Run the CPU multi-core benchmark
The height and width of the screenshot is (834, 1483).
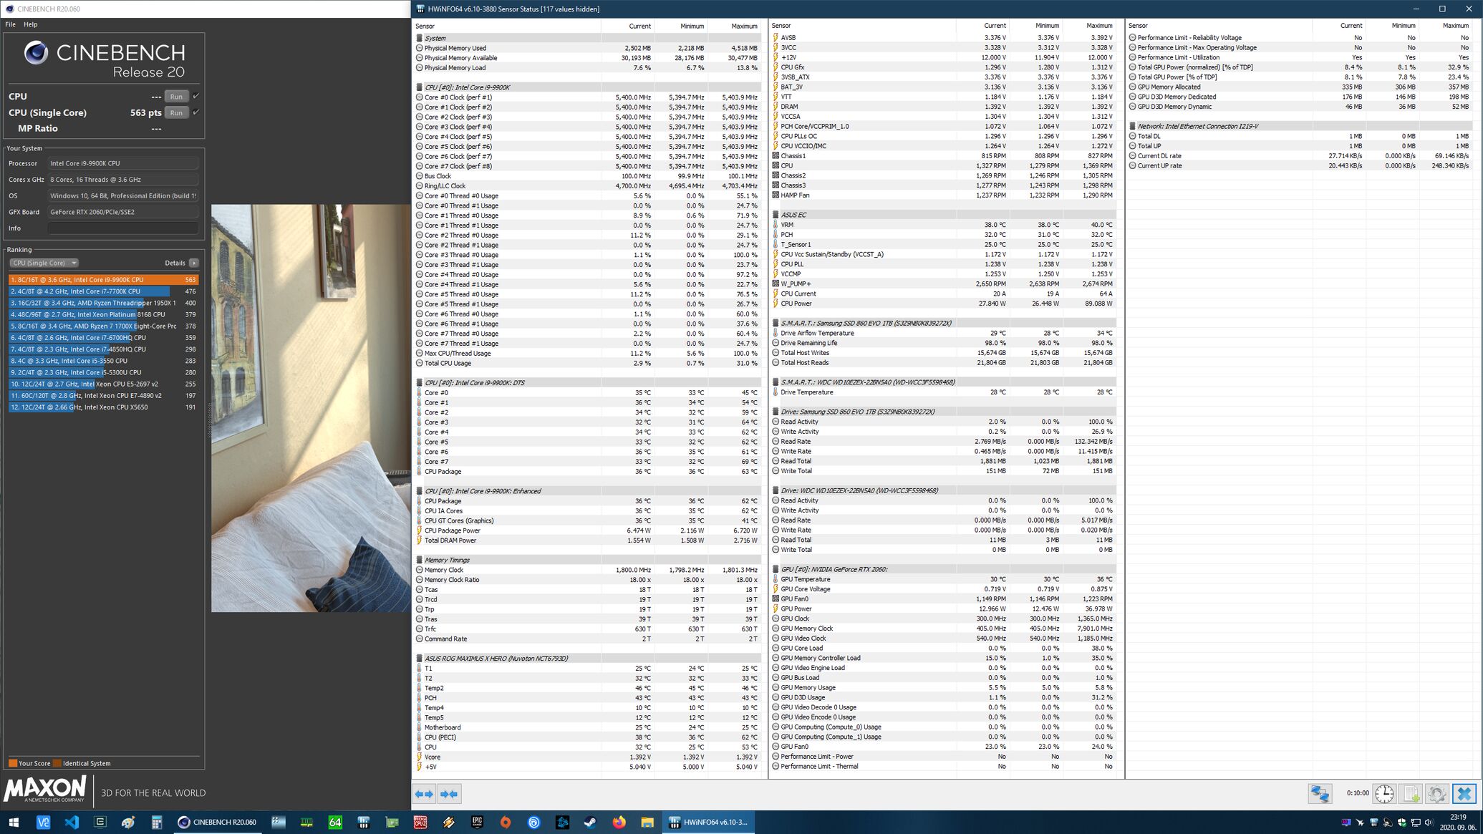click(x=176, y=96)
